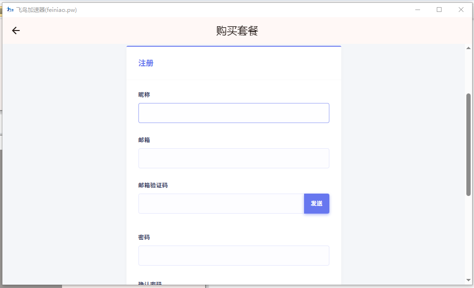Click the scrollbar down arrow
Image resolution: width=474 pixels, height=288 pixels.
(x=468, y=280)
